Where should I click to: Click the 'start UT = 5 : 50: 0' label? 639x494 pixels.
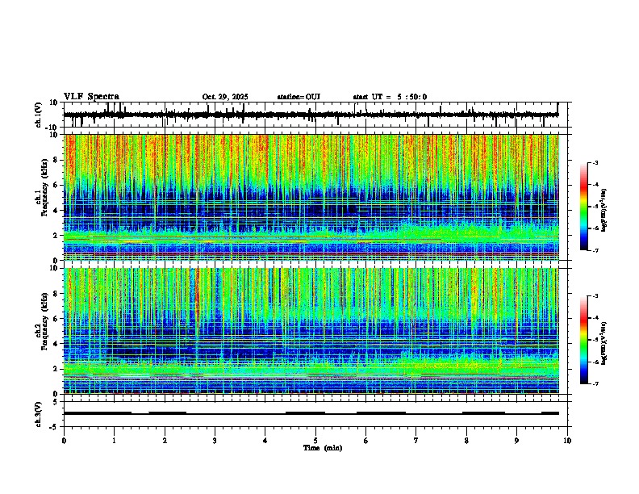[390, 97]
